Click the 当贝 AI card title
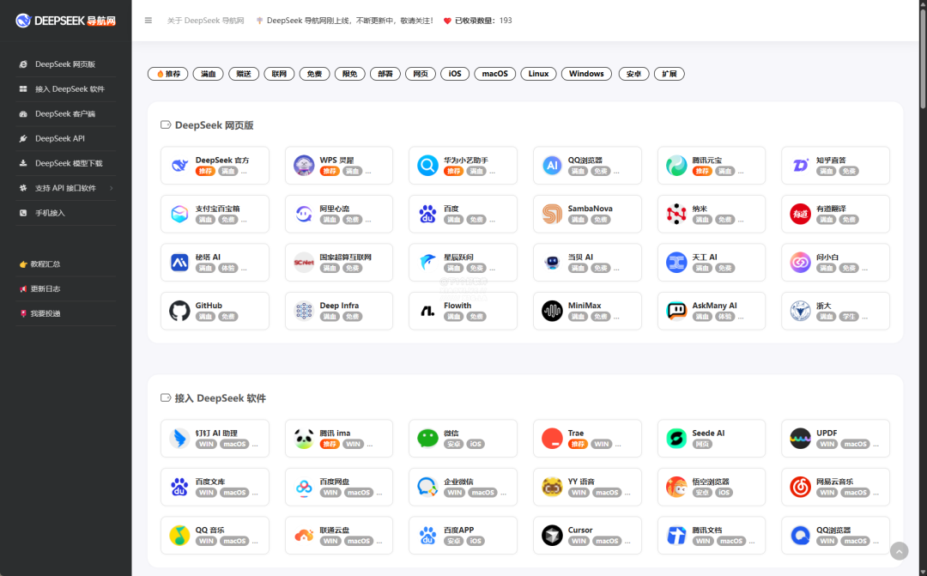This screenshot has width=927, height=576. coord(580,258)
